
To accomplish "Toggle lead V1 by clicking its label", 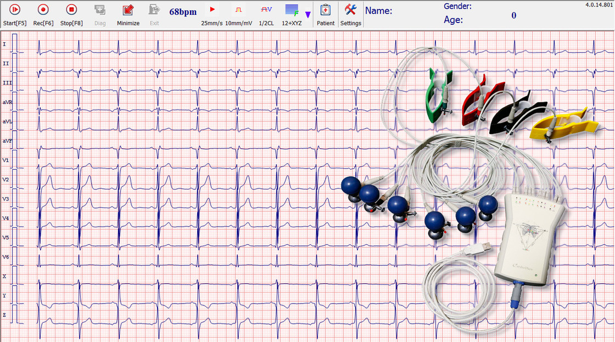I will pyautogui.click(x=7, y=159).
